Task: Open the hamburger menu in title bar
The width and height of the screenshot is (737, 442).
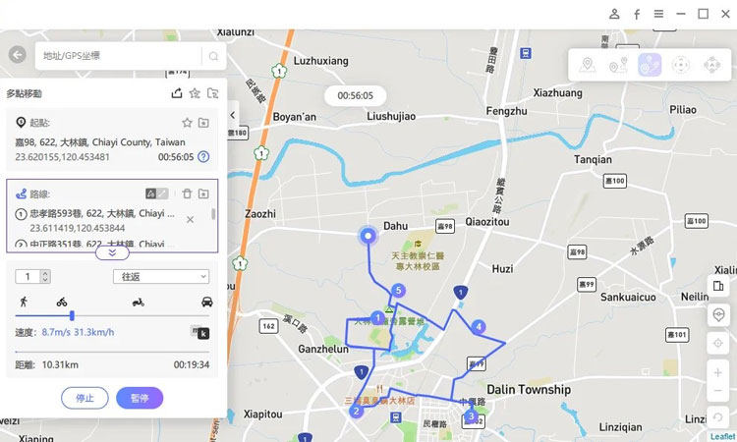Action: pos(658,14)
